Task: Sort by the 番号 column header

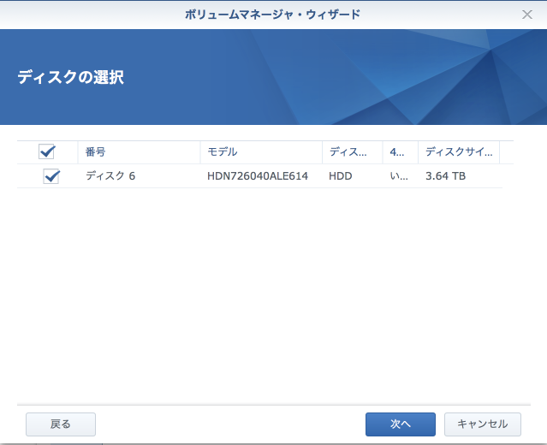Action: (x=95, y=152)
